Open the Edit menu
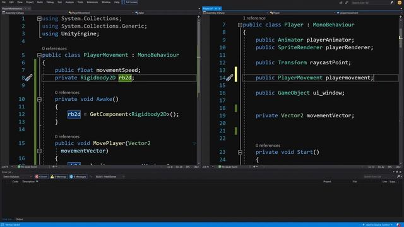 click(11, 3)
